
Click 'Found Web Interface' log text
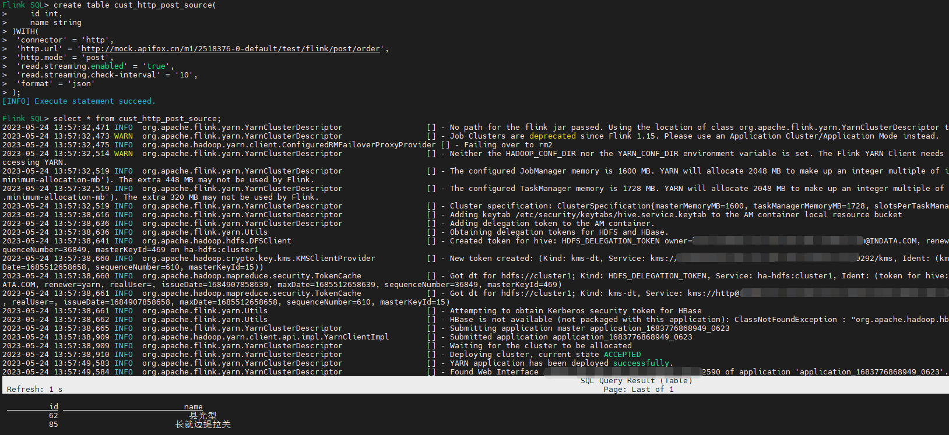494,372
